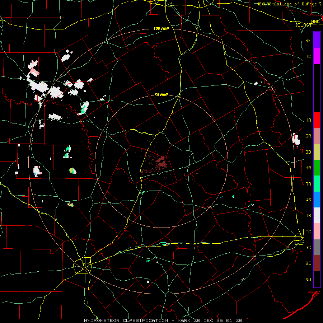This screenshot has width=323, height=323.
Task: Click the red HA legend swatch
Action: click(317, 120)
